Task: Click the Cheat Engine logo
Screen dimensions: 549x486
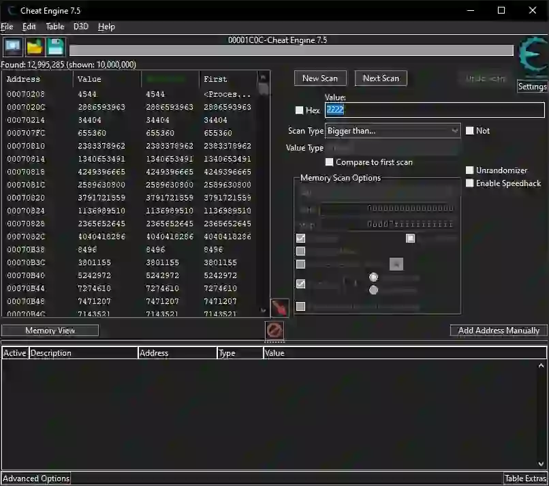Action: point(532,56)
